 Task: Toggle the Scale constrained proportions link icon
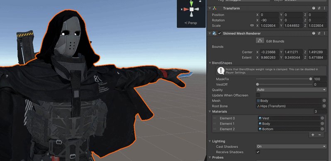tap(252, 25)
